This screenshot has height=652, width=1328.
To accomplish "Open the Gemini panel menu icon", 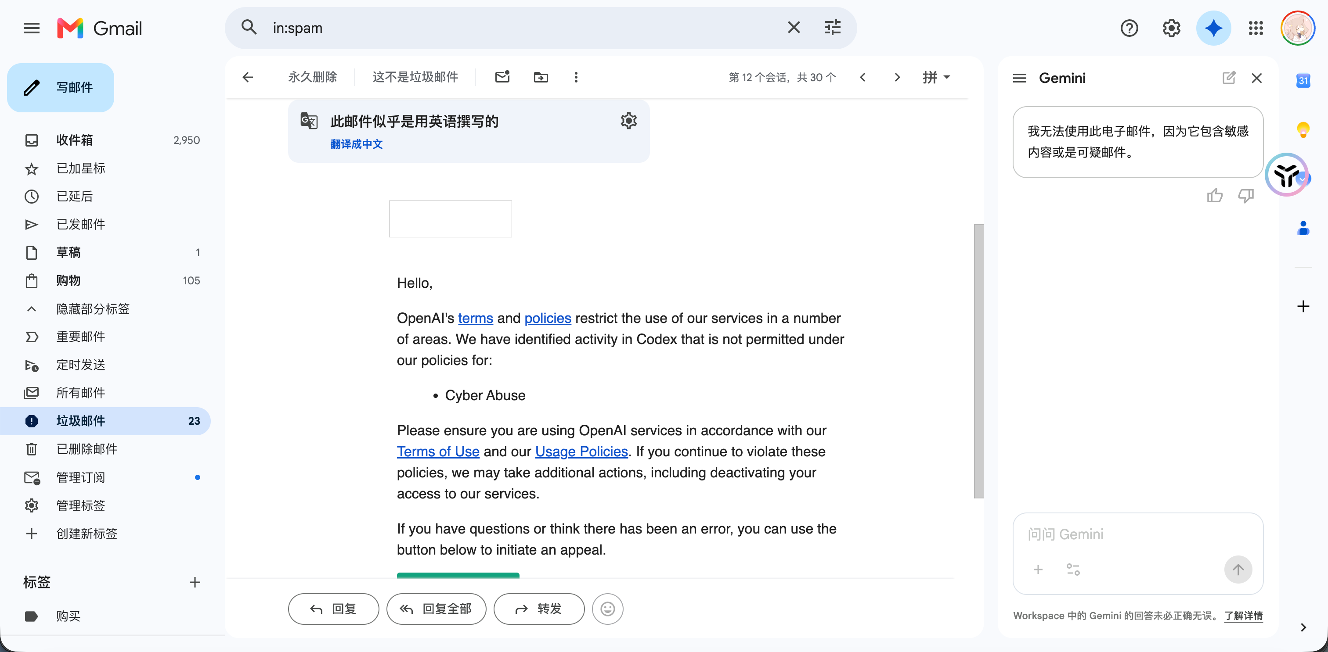I will (1020, 78).
